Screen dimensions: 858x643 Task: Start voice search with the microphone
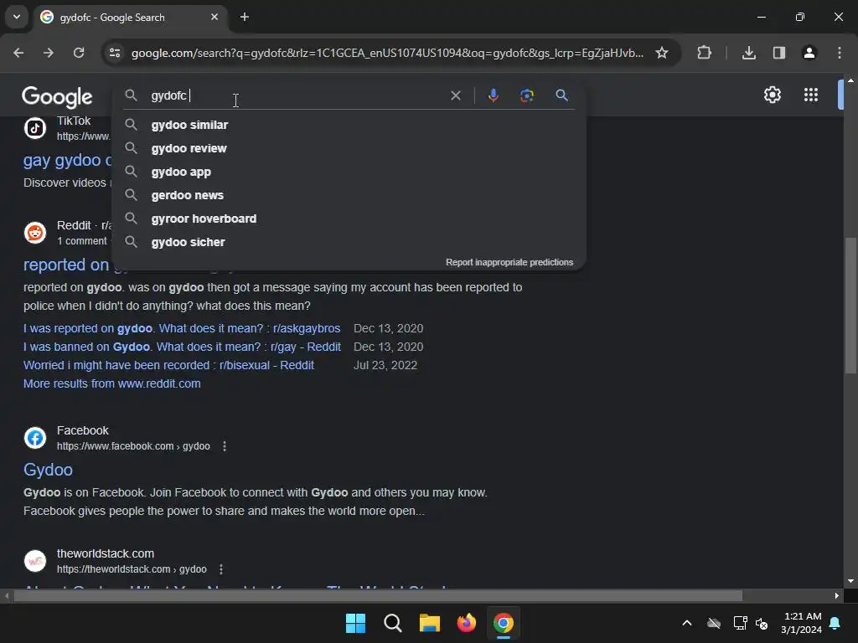point(493,95)
